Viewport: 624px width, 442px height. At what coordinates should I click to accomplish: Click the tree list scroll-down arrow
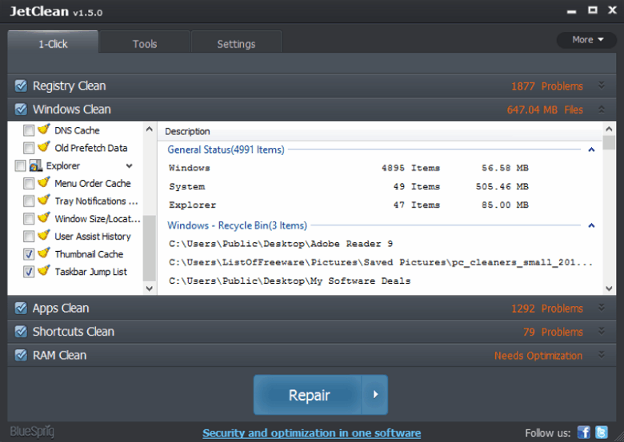click(150, 289)
